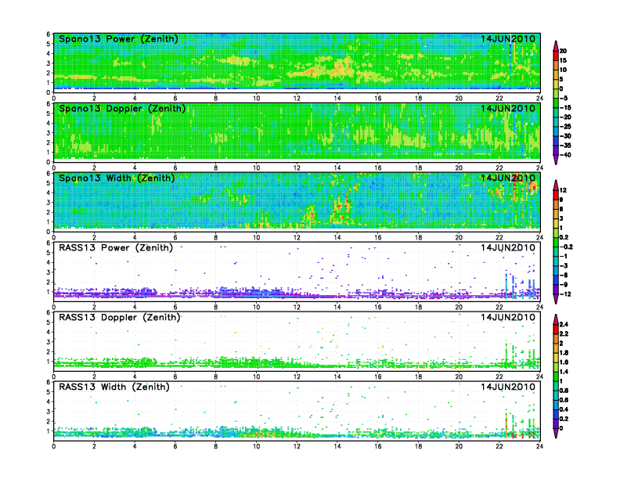Click the '-15' colorbar value label

[565, 107]
